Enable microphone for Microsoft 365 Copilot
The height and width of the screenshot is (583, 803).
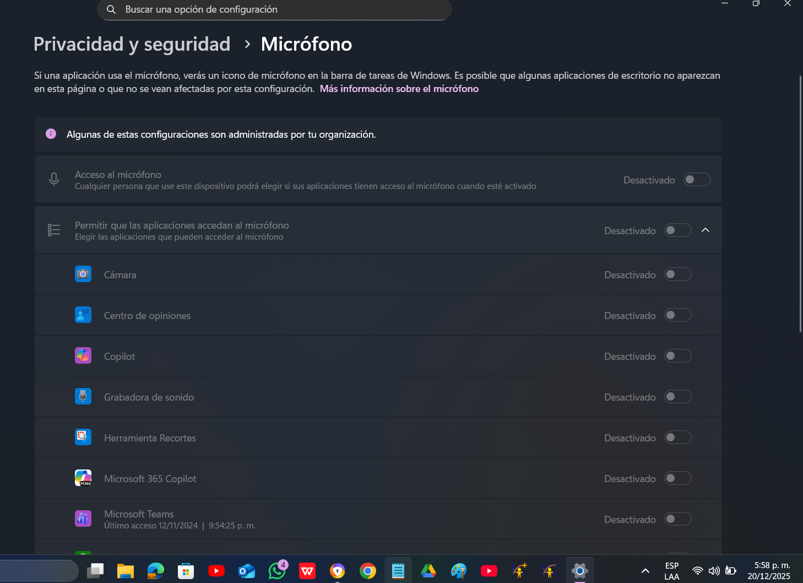click(x=677, y=478)
